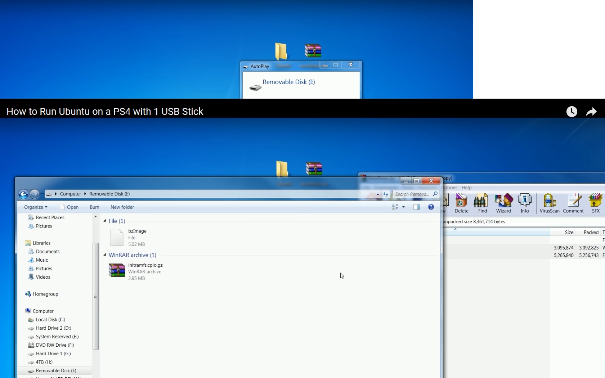605x378 pixels.
Task: Click the 5,265,840 size cell in WinRAR
Action: 564,255
